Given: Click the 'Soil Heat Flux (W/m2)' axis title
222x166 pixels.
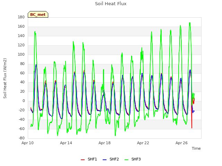Looking at the screenshot, I should 5,78.
